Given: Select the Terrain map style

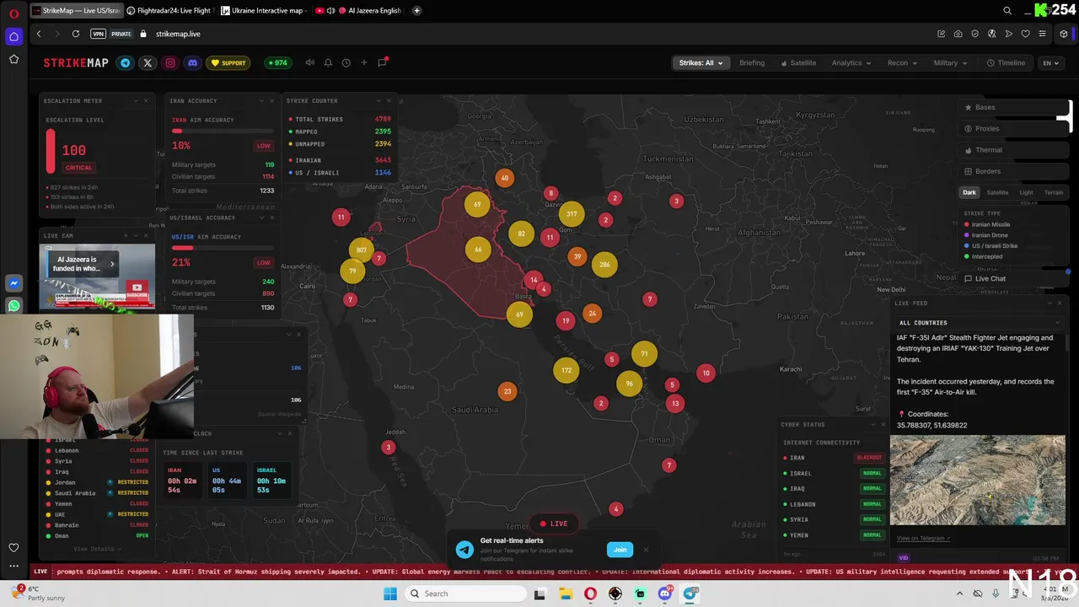Looking at the screenshot, I should (1054, 192).
